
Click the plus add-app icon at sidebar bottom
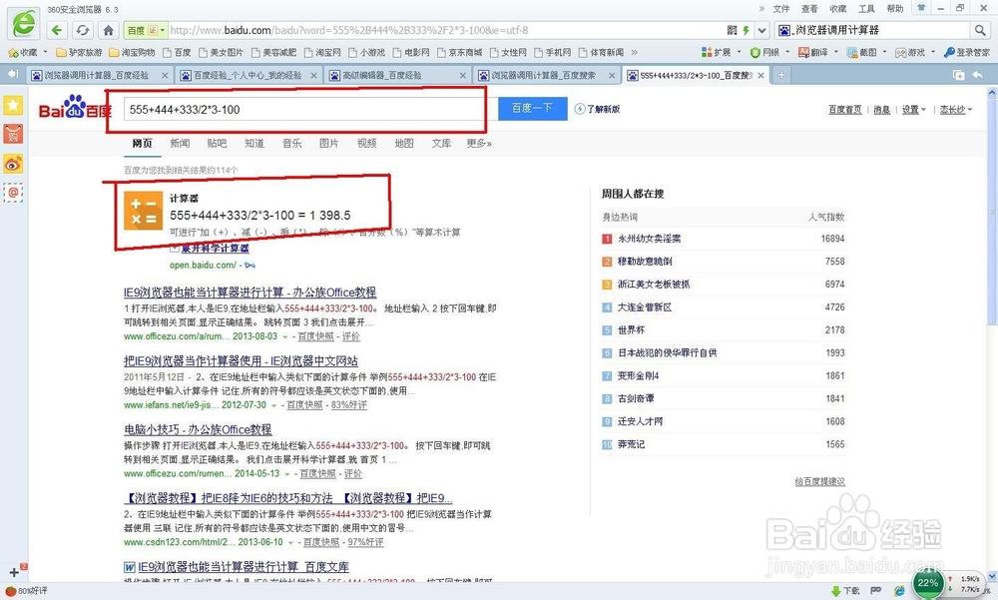14,572
